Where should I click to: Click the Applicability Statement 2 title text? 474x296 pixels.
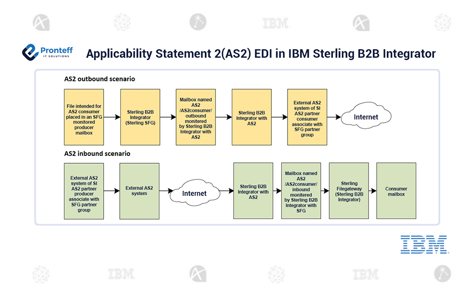pyautogui.click(x=260, y=53)
